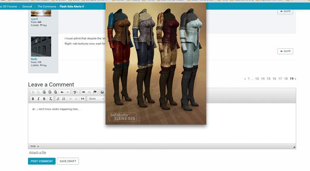Toggle bulleted list

coord(64,99)
